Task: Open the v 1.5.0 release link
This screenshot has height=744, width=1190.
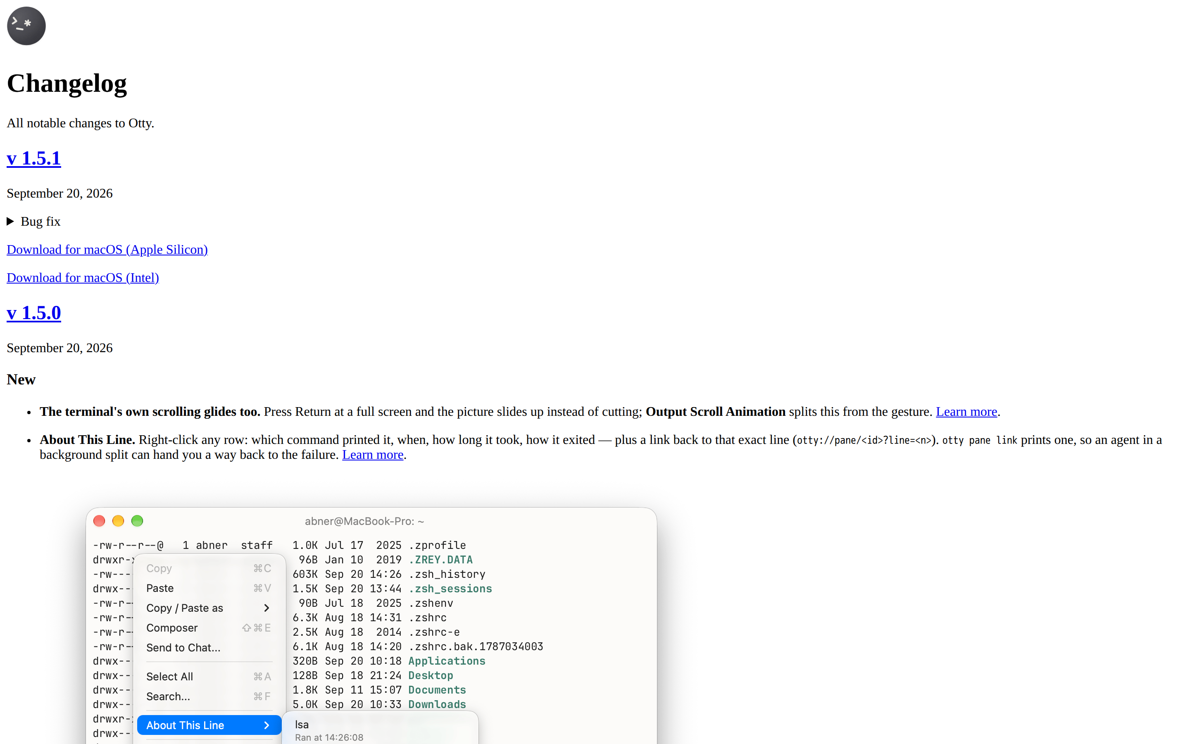Action: (x=34, y=312)
